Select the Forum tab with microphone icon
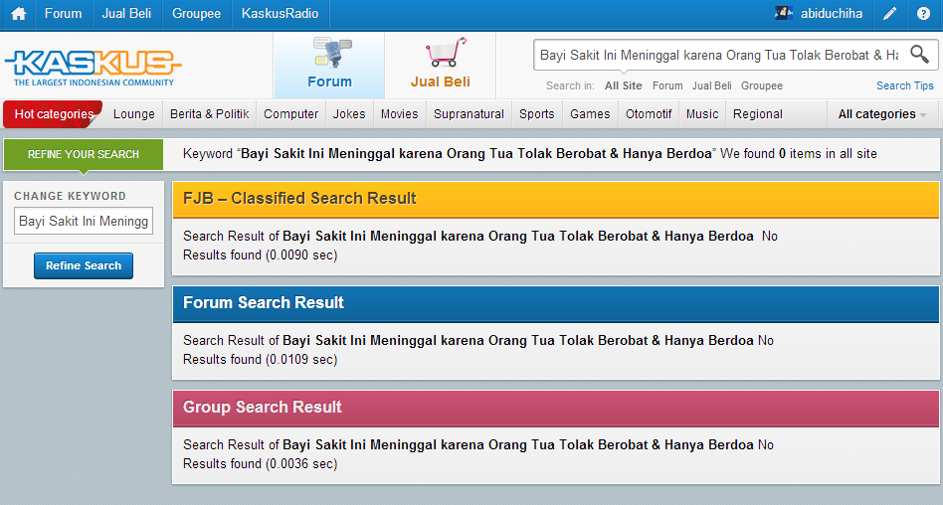The image size is (943, 505). (329, 65)
